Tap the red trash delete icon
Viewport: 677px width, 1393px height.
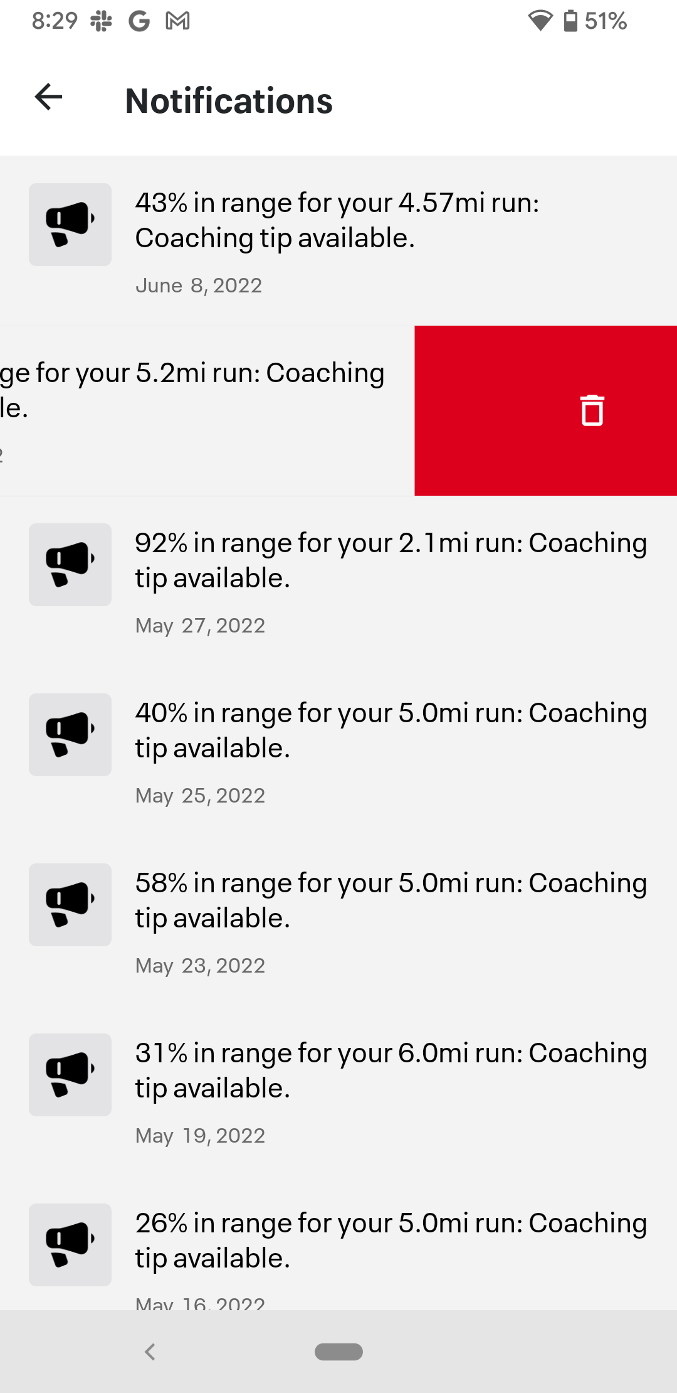[592, 410]
